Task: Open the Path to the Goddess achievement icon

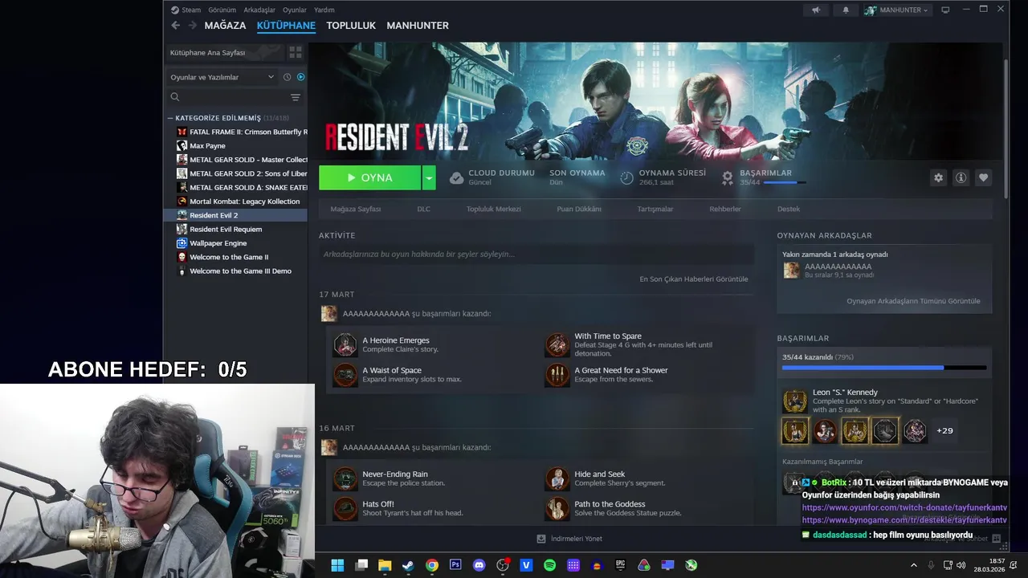Action: [557, 509]
